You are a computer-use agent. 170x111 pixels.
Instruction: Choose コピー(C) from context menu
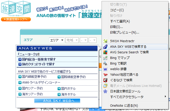[135, 10]
